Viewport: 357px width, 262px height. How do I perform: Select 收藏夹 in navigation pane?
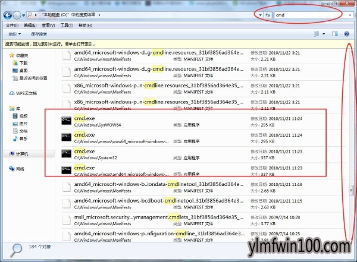19,55
